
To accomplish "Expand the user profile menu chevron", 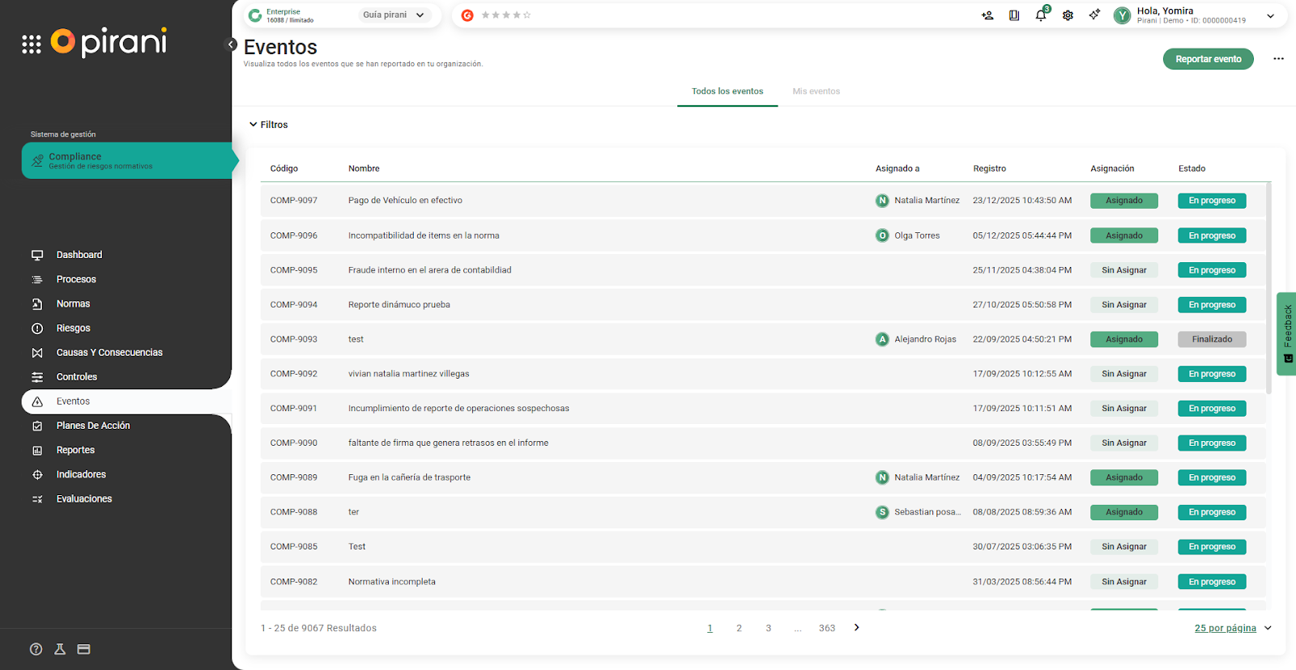I will (x=1270, y=16).
